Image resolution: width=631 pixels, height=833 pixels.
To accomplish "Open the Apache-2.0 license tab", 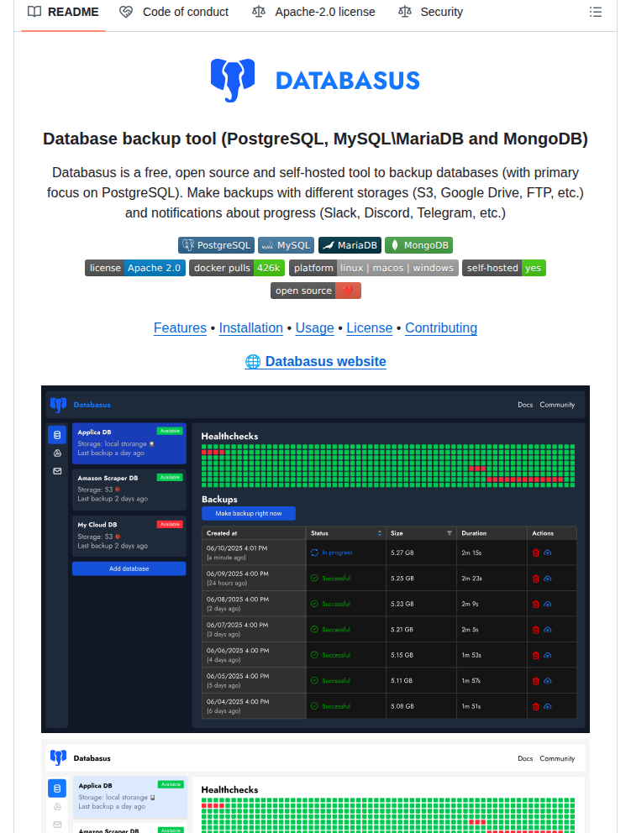I will pos(313,12).
